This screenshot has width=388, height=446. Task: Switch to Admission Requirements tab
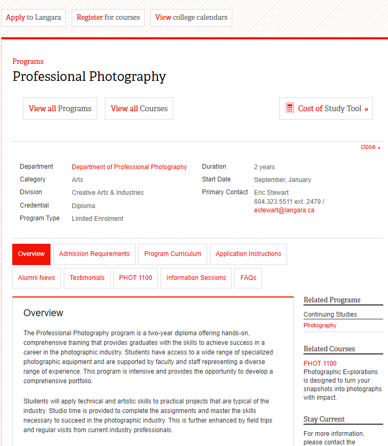pyautogui.click(x=94, y=254)
